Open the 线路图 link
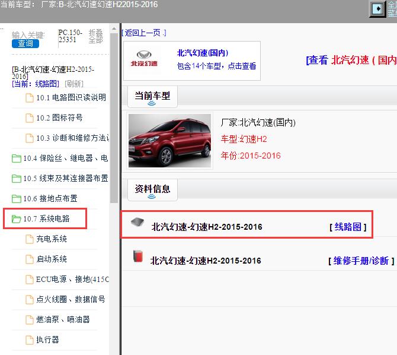This screenshot has height=355, width=397. click(348, 227)
